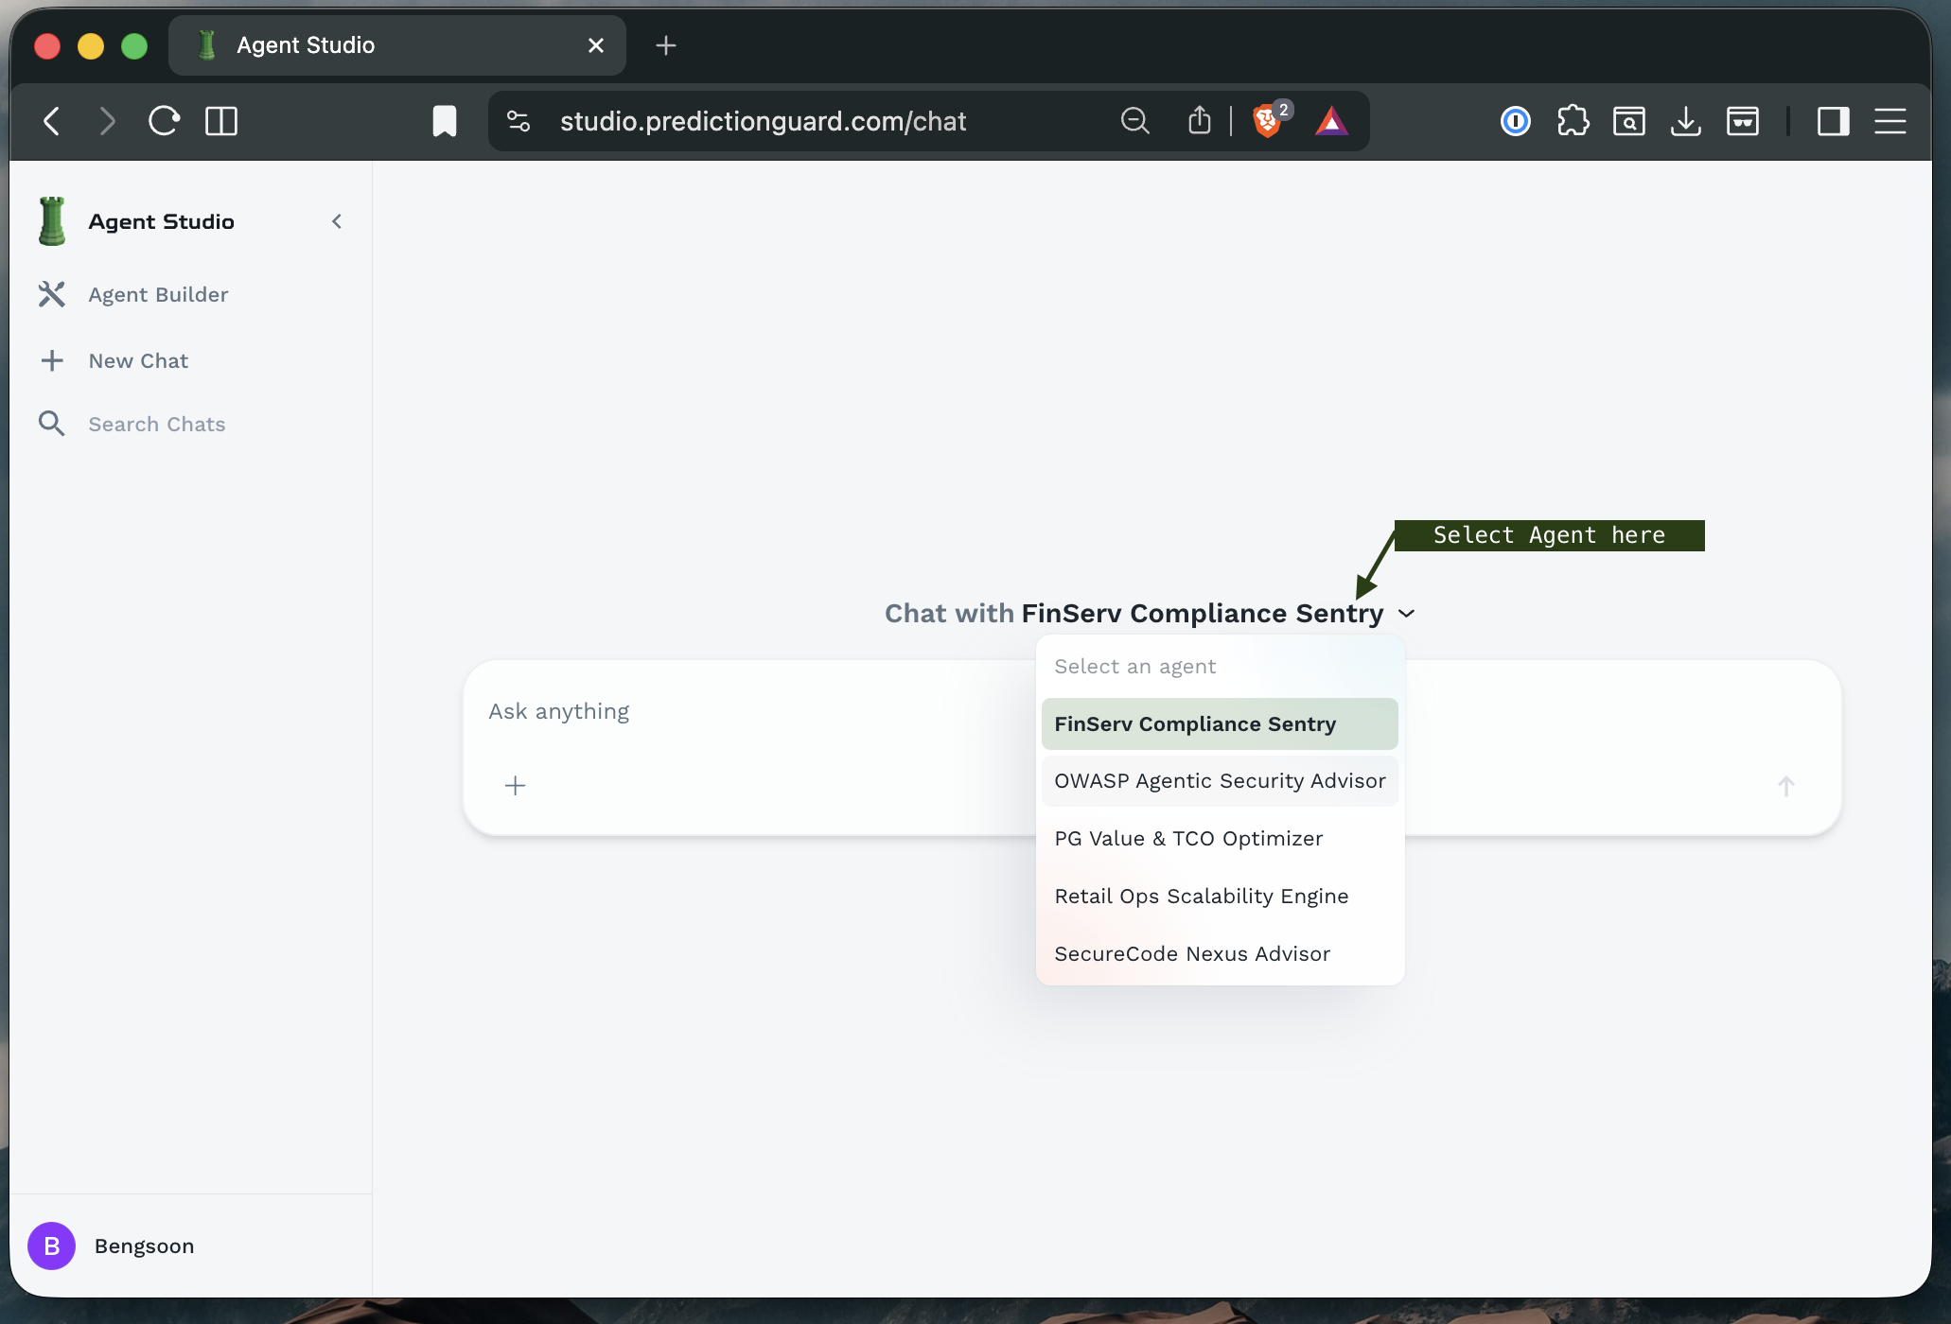Image resolution: width=1951 pixels, height=1324 pixels.
Task: Click the New Chat plus icon
Action: point(52,360)
